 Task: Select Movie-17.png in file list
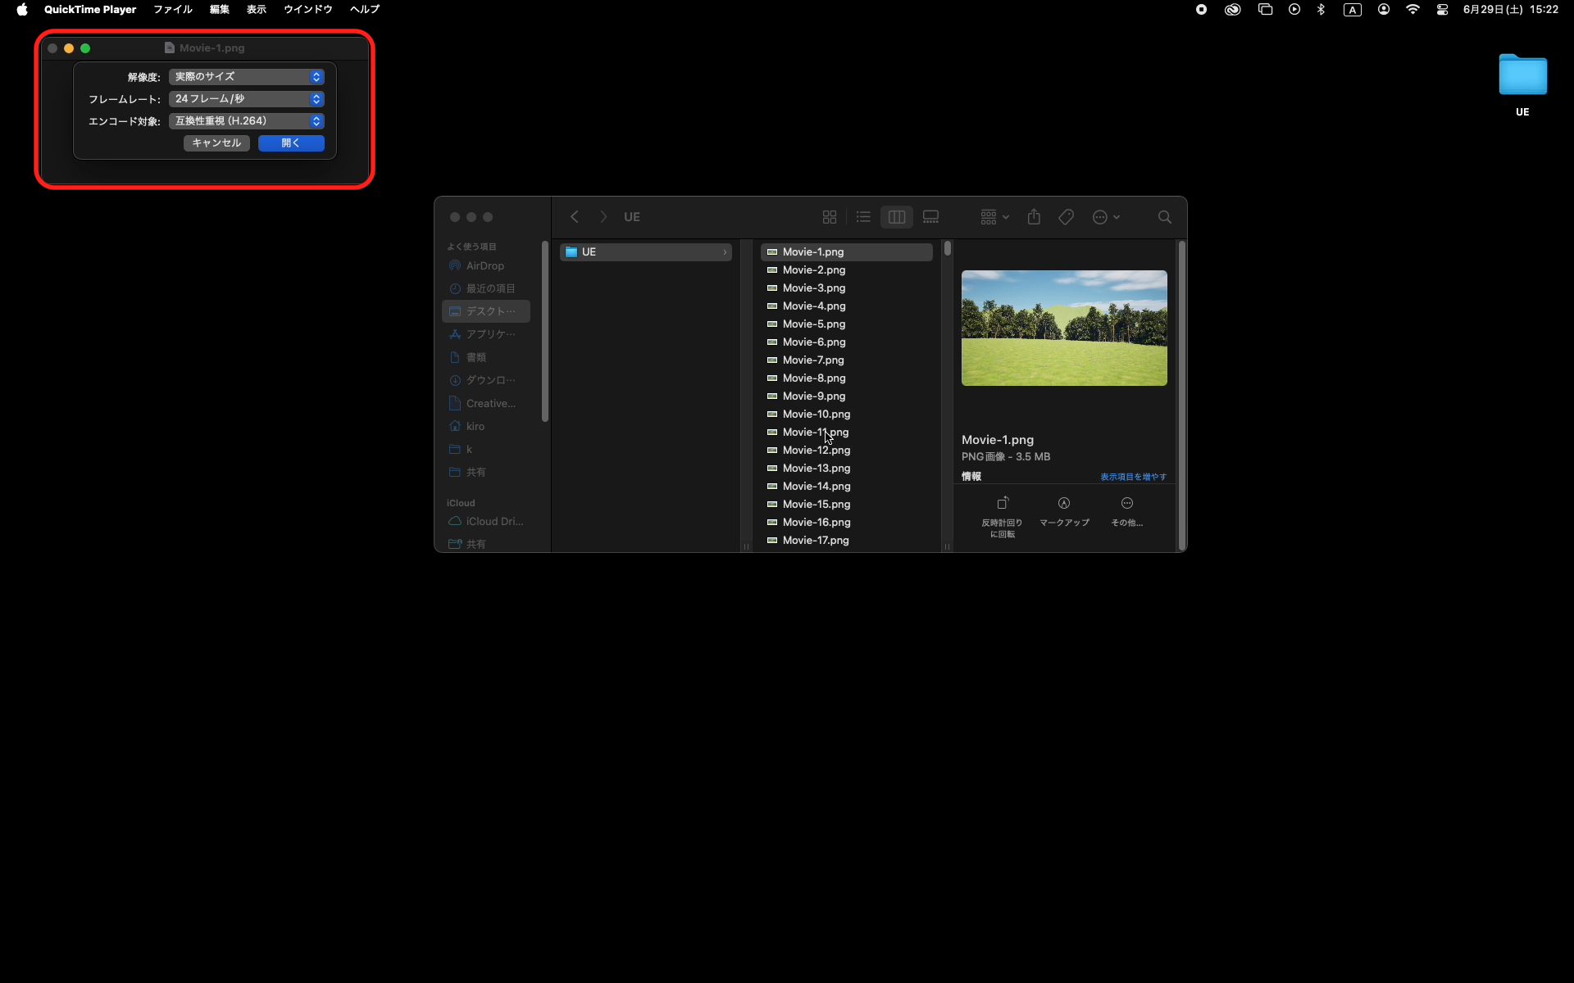847,541
